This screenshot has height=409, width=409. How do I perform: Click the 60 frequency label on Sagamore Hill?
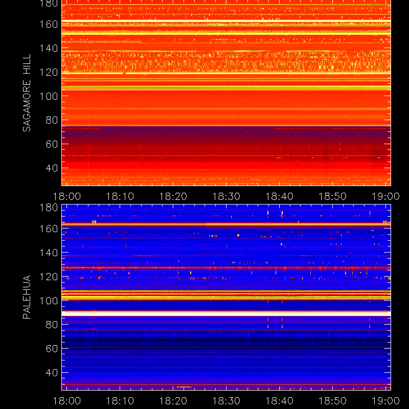click(52, 144)
